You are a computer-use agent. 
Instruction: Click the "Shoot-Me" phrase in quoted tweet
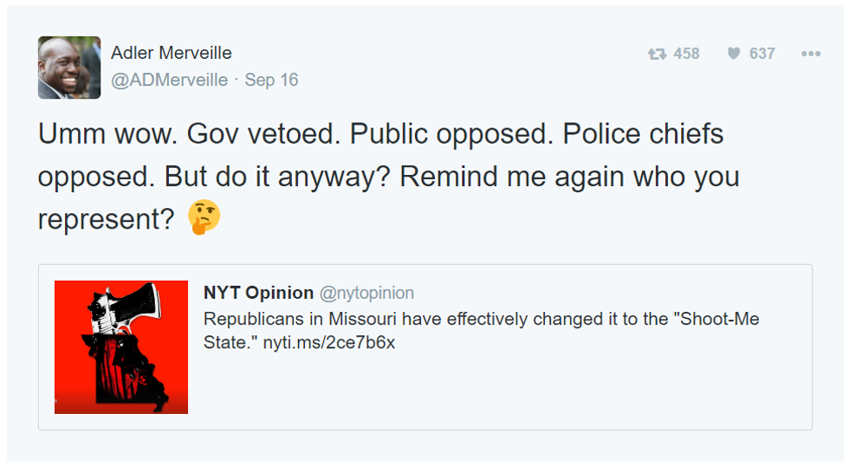[716, 319]
